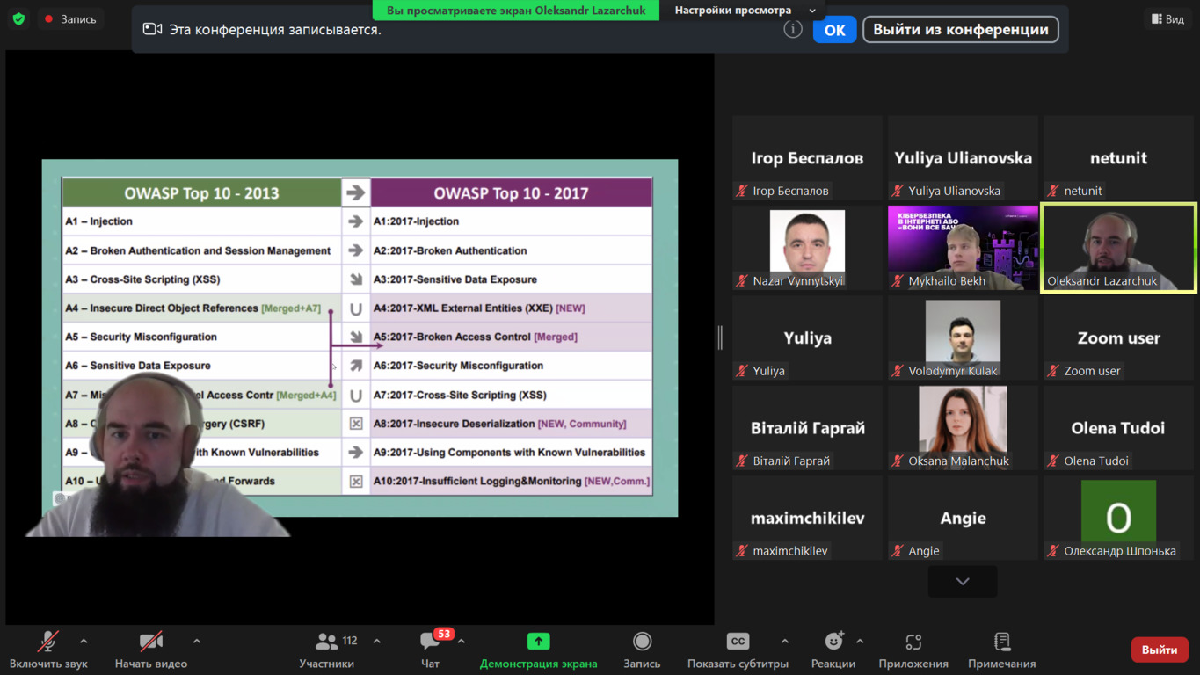Select Mykhailo Bekh video tile
Image resolution: width=1200 pixels, height=675 pixels.
[963, 248]
